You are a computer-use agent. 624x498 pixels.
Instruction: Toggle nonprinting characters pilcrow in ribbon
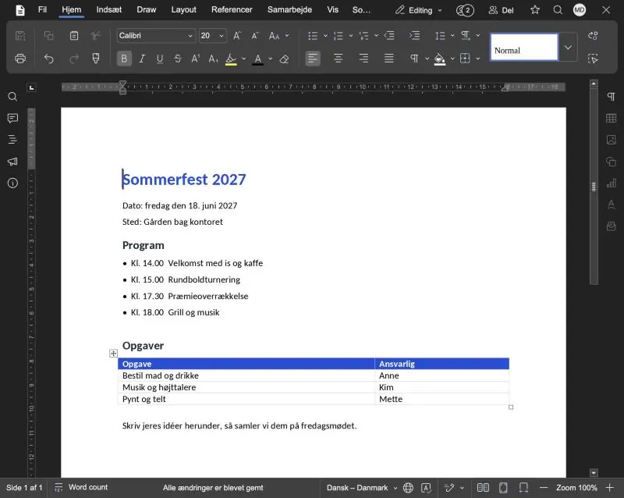(x=415, y=59)
